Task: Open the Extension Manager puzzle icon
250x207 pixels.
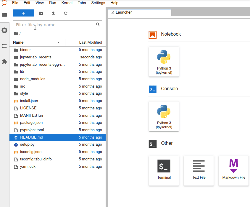Action: 4,62
